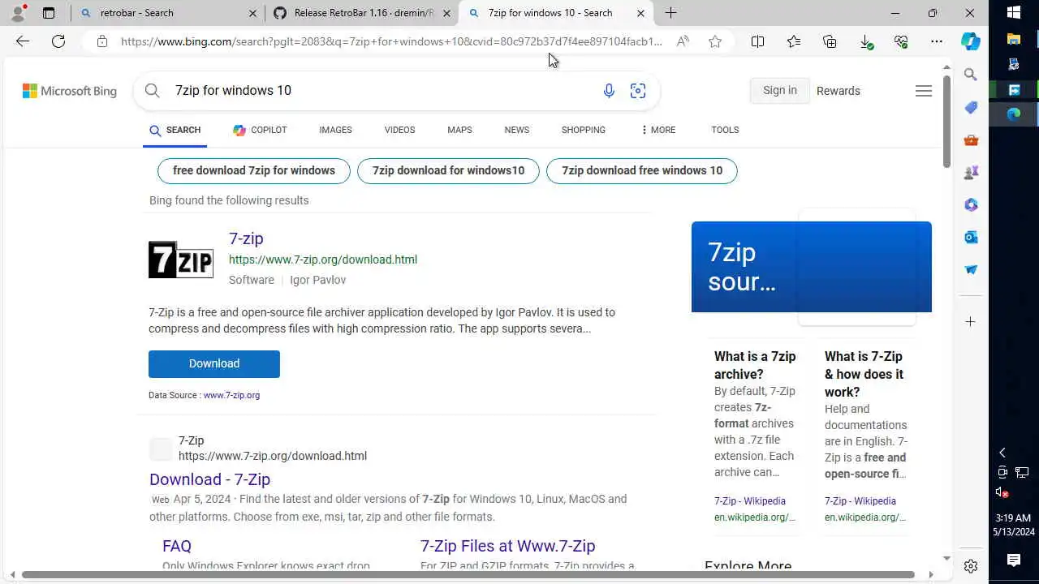Open Edge sidebar settings gear
The height and width of the screenshot is (584, 1039).
coord(971,566)
